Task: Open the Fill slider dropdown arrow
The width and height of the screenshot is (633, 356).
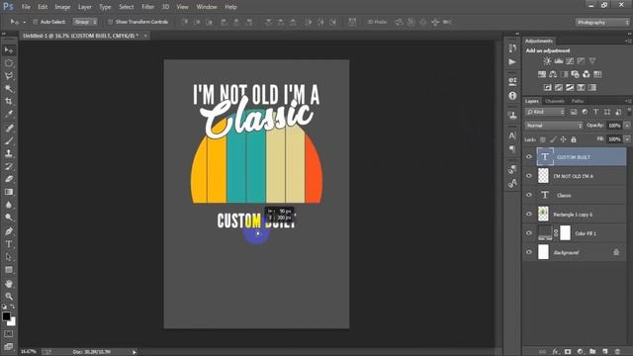Action: (x=627, y=139)
